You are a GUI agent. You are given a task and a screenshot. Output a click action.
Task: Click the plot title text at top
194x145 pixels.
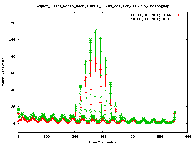[97, 6]
